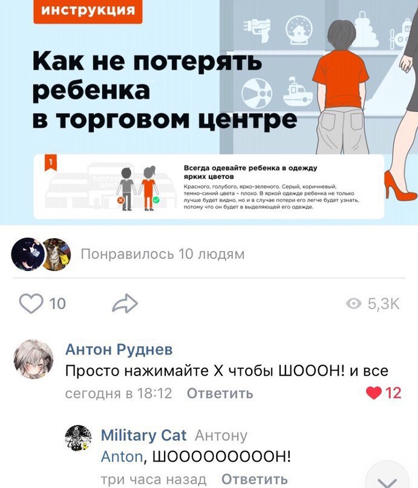This screenshot has width=418, height=488.
Task: Tap the orange инструкция label
Action: pos(88,11)
